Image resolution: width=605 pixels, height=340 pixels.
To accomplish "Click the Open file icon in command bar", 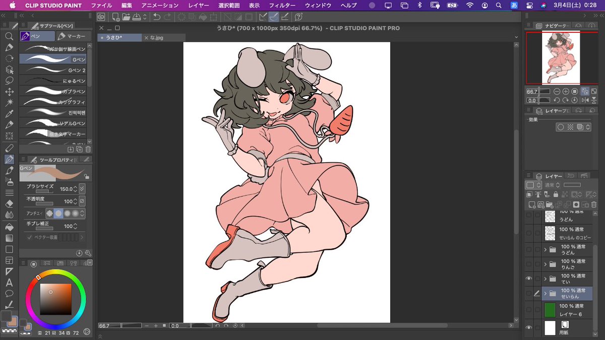I will point(126,17).
